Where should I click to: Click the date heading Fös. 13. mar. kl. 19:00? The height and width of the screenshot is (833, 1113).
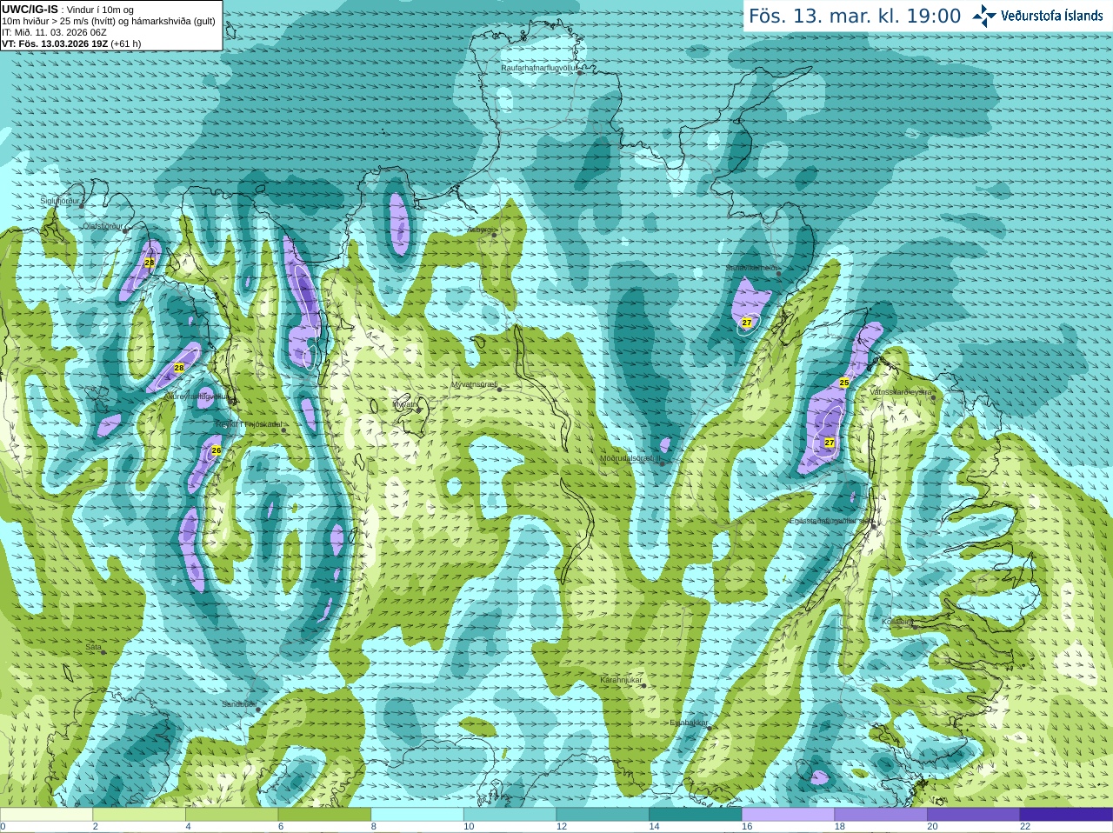(855, 17)
